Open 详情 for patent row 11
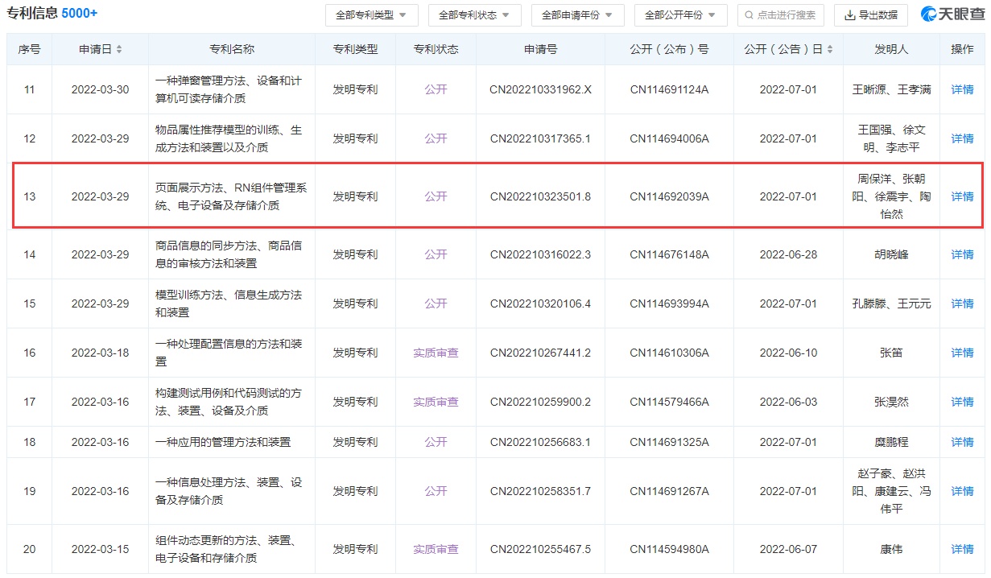Image resolution: width=991 pixels, height=578 pixels. click(962, 89)
